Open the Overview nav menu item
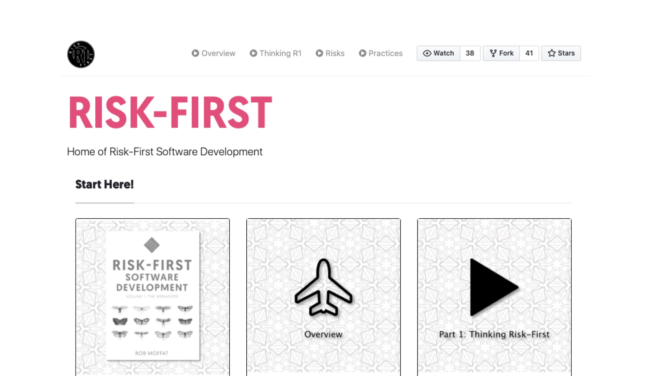668x376 pixels. (x=213, y=53)
